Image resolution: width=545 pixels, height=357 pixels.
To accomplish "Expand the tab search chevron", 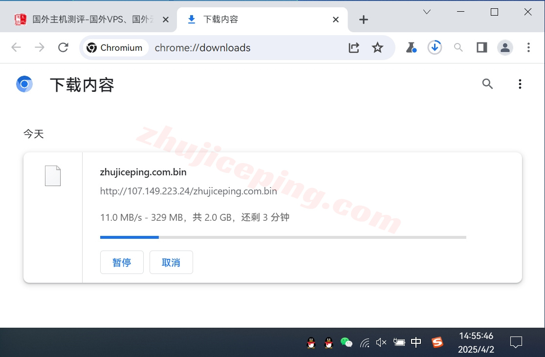I will 427,12.
